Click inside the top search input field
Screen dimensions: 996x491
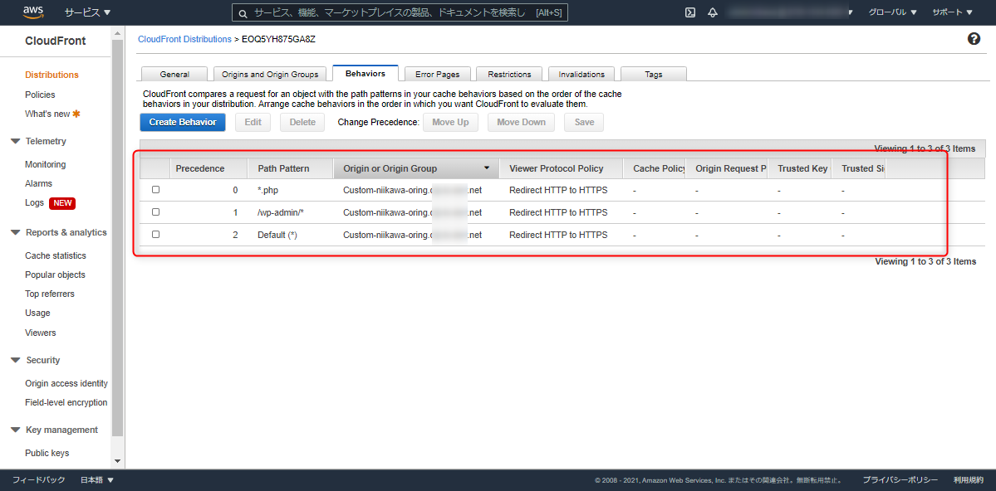[399, 12]
